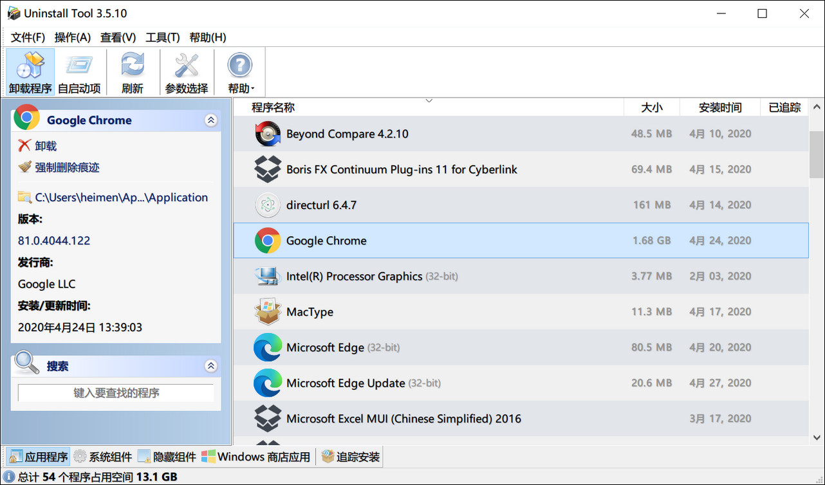Switch to the Windows 商店应用 tab
This screenshot has width=825, height=485.
(256, 457)
